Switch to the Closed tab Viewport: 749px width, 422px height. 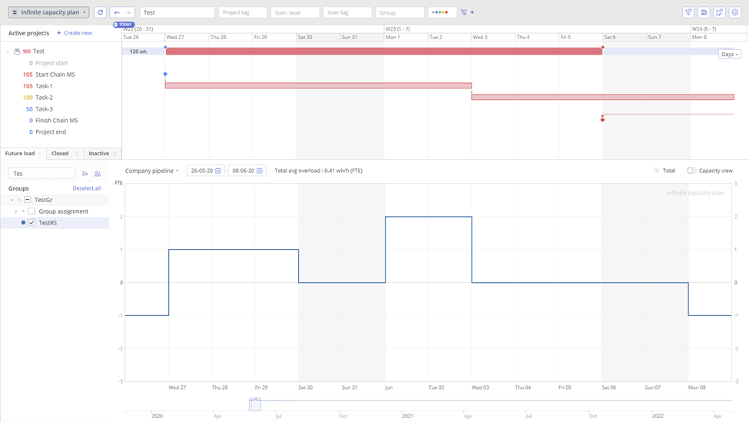(60, 154)
